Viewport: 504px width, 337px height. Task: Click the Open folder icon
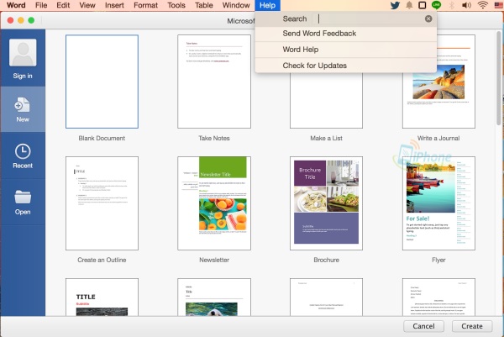click(23, 197)
